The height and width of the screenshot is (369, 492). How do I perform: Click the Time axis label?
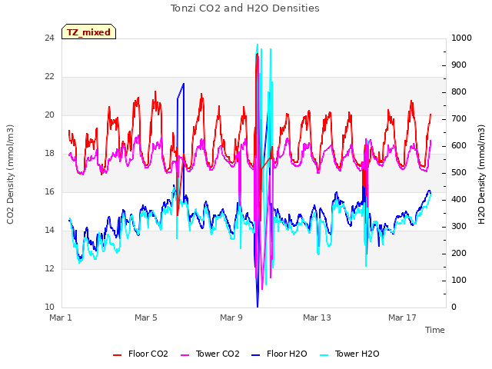click(x=435, y=330)
